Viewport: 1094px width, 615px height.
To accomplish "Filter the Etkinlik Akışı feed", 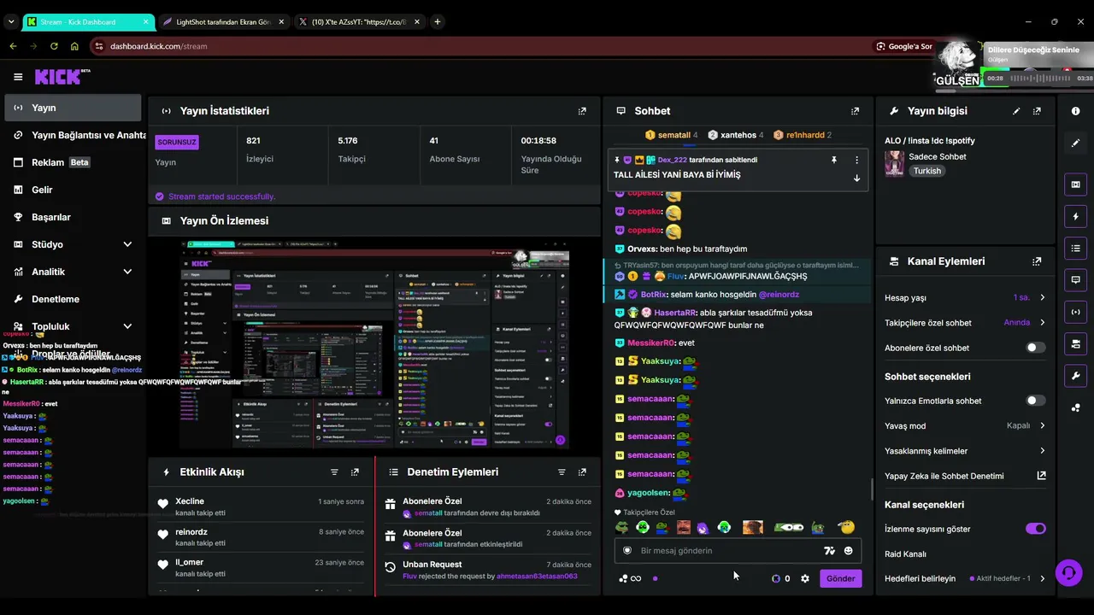I will tap(334, 472).
